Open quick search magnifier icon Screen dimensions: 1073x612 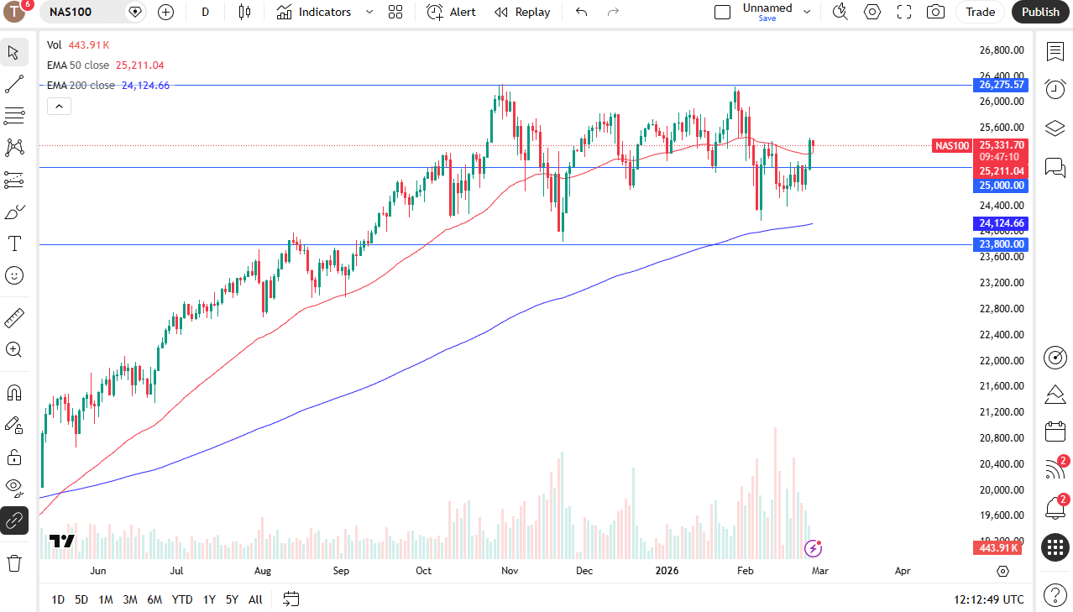click(840, 12)
